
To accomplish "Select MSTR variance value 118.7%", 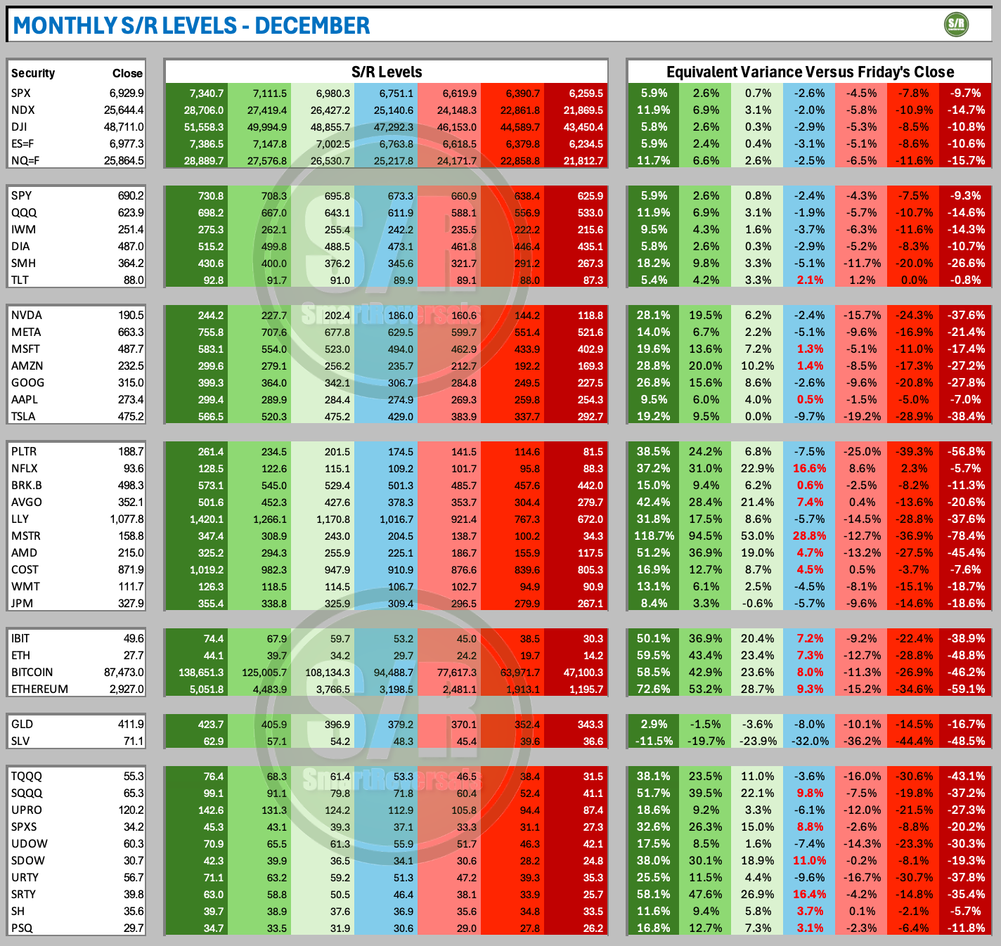I will [653, 536].
